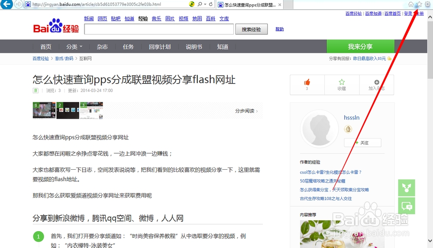Click the gold coin icon near 分享有回报
433x248 pixels.
[389, 58]
